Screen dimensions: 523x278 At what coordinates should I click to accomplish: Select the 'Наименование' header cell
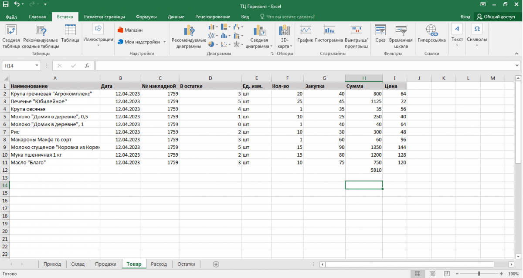[55, 86]
